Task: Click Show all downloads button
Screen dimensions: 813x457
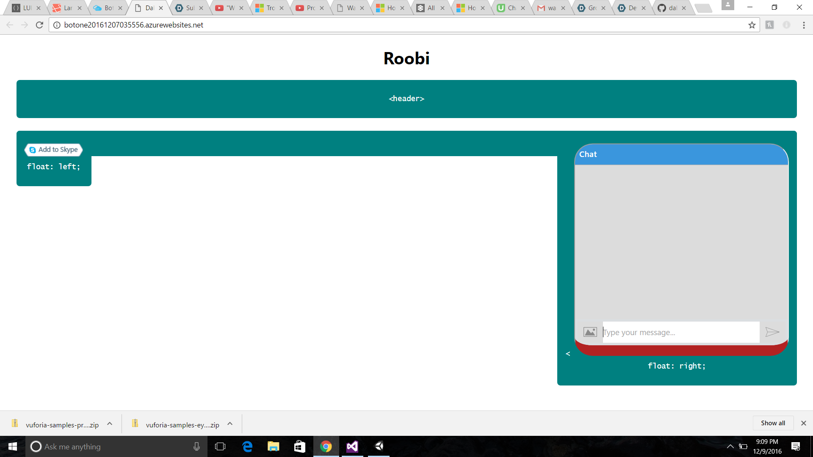Action: point(773,423)
